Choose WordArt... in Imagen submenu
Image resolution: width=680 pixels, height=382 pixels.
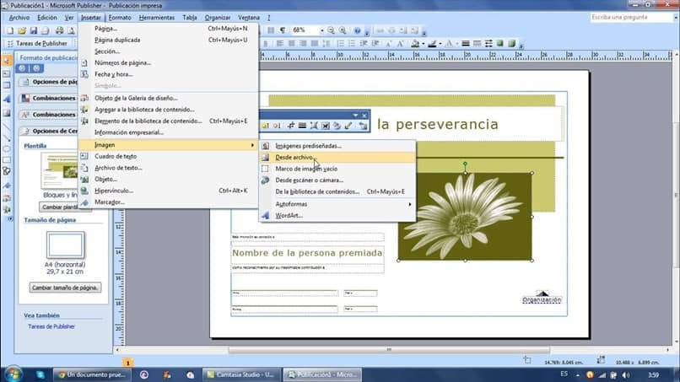(x=337, y=216)
